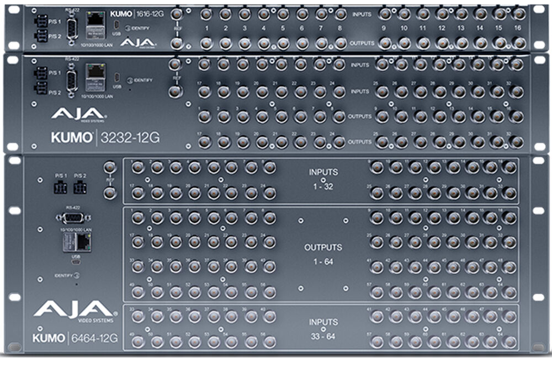Click the number 8 label on 1616-12G
Viewport: 552px width, 368px height.
coord(339,28)
